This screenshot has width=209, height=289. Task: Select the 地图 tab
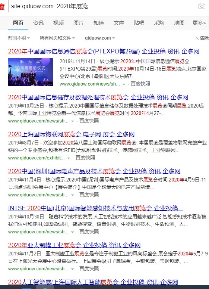(179, 23)
